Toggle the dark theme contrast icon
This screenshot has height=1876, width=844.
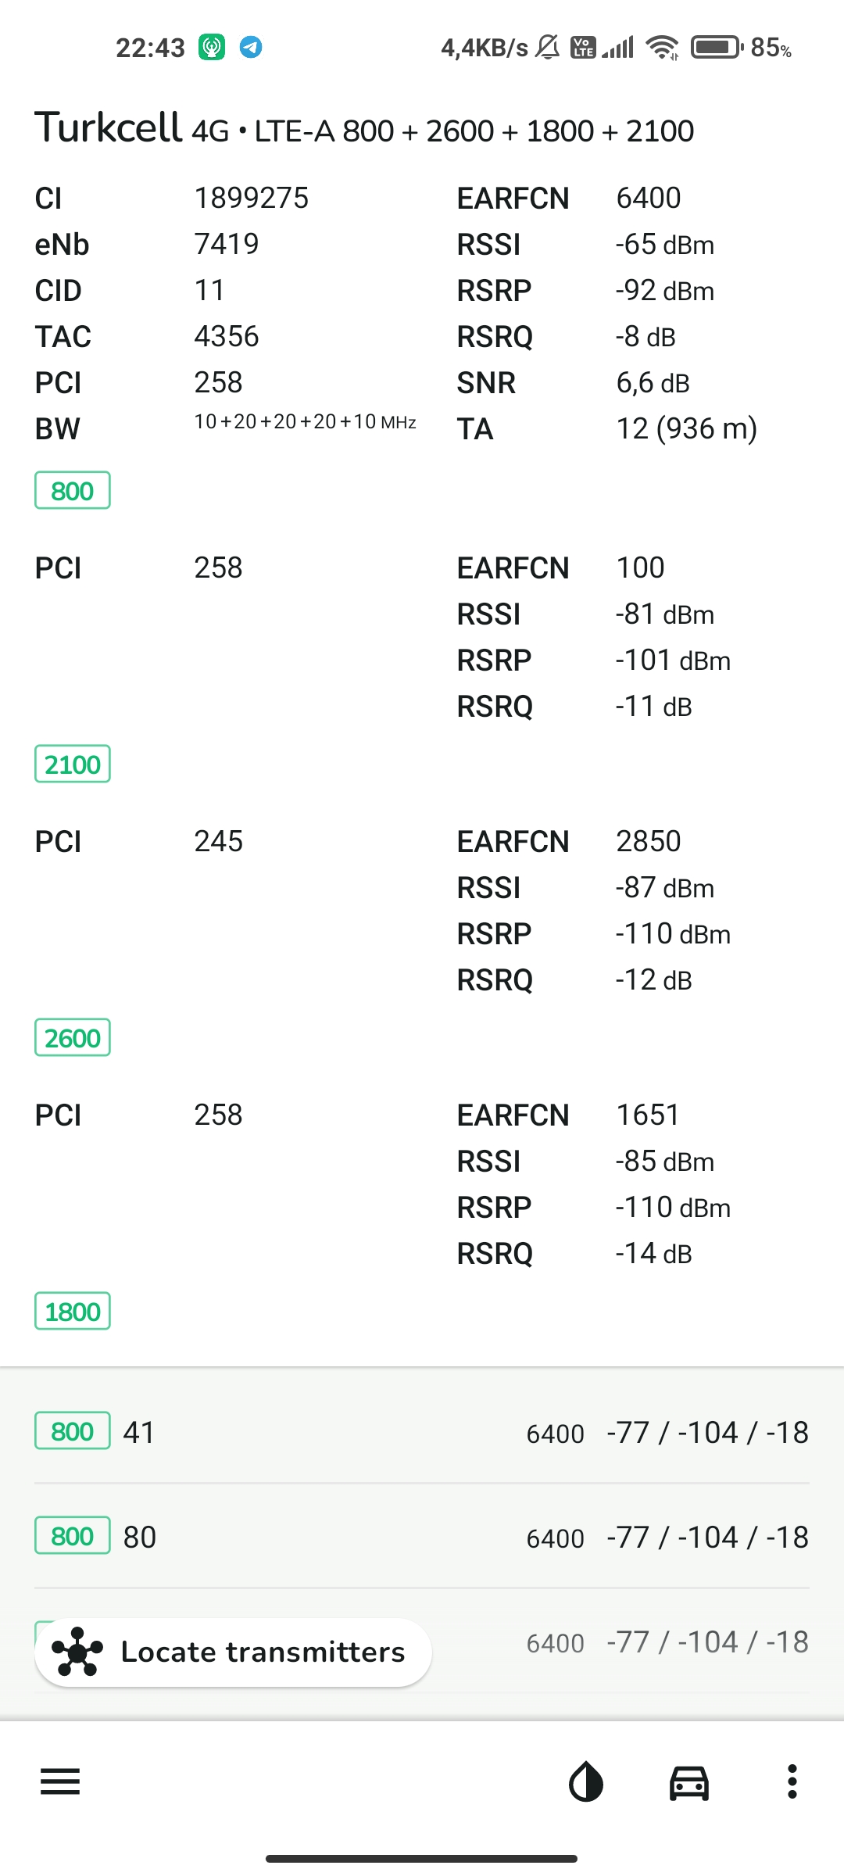pos(585,1782)
